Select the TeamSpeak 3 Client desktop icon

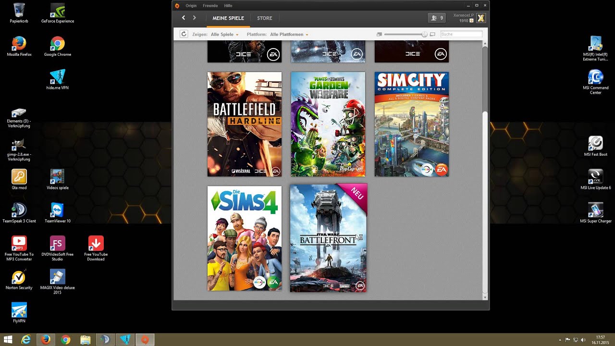[19, 212]
